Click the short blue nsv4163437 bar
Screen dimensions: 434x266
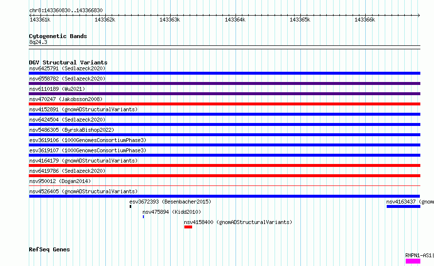pyautogui.click(x=403, y=206)
